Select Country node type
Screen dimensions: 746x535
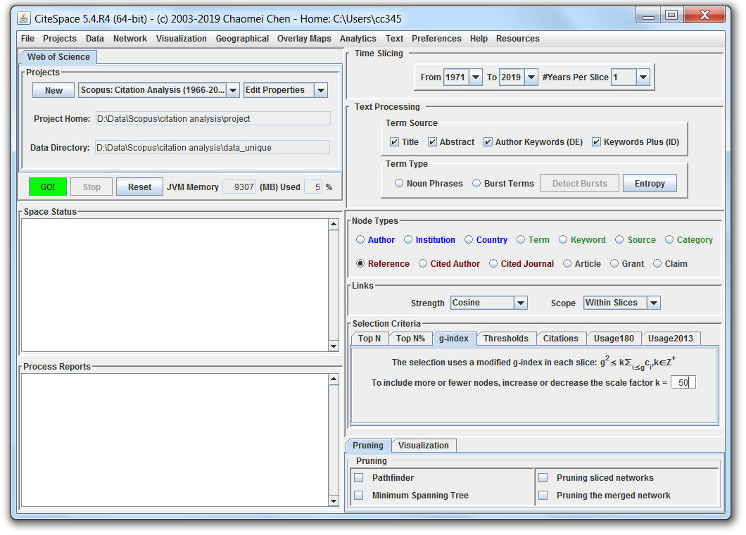[469, 239]
